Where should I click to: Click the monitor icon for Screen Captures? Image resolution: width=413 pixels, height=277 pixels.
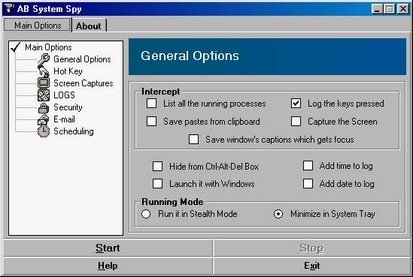(x=44, y=83)
